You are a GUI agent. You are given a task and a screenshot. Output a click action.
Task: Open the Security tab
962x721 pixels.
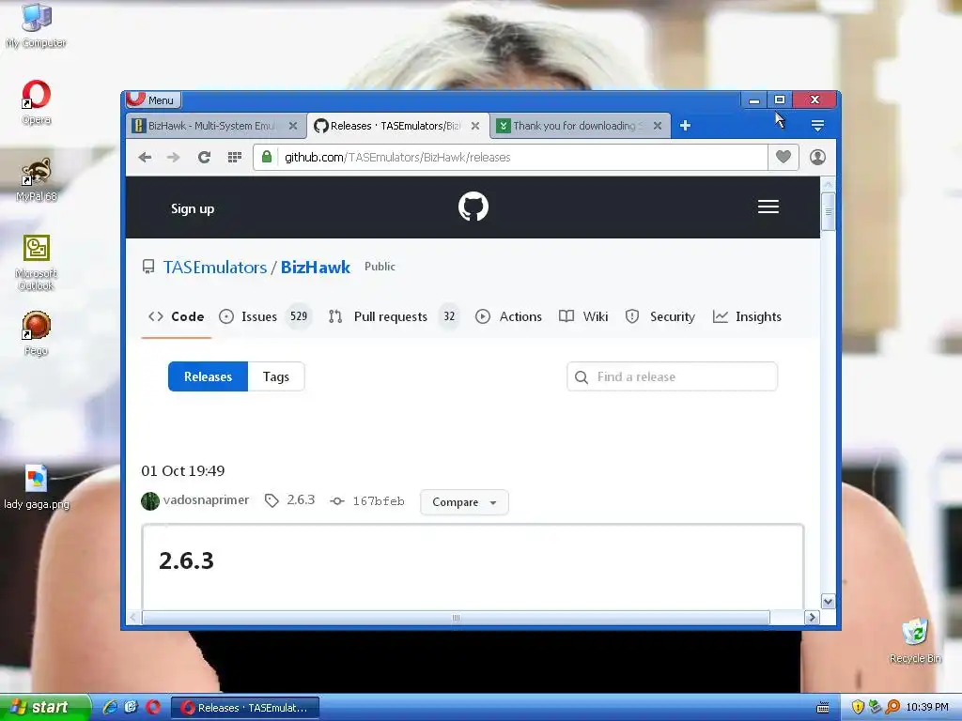pos(659,317)
